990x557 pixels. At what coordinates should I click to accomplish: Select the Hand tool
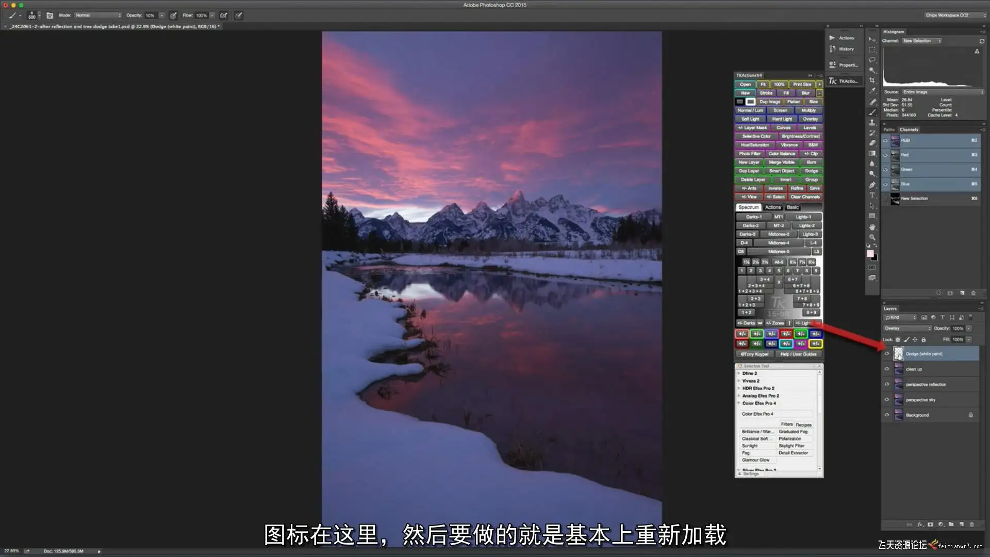pyautogui.click(x=872, y=227)
